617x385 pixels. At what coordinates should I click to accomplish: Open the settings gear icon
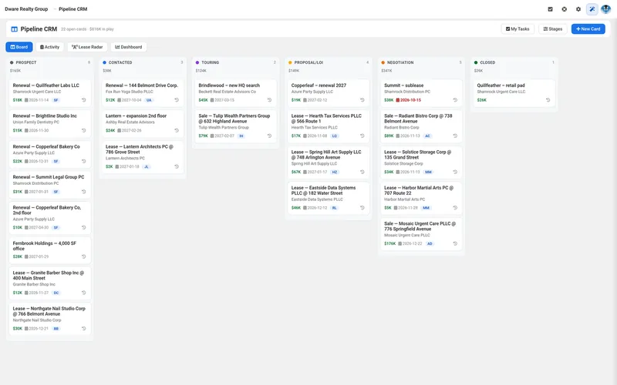(x=578, y=9)
